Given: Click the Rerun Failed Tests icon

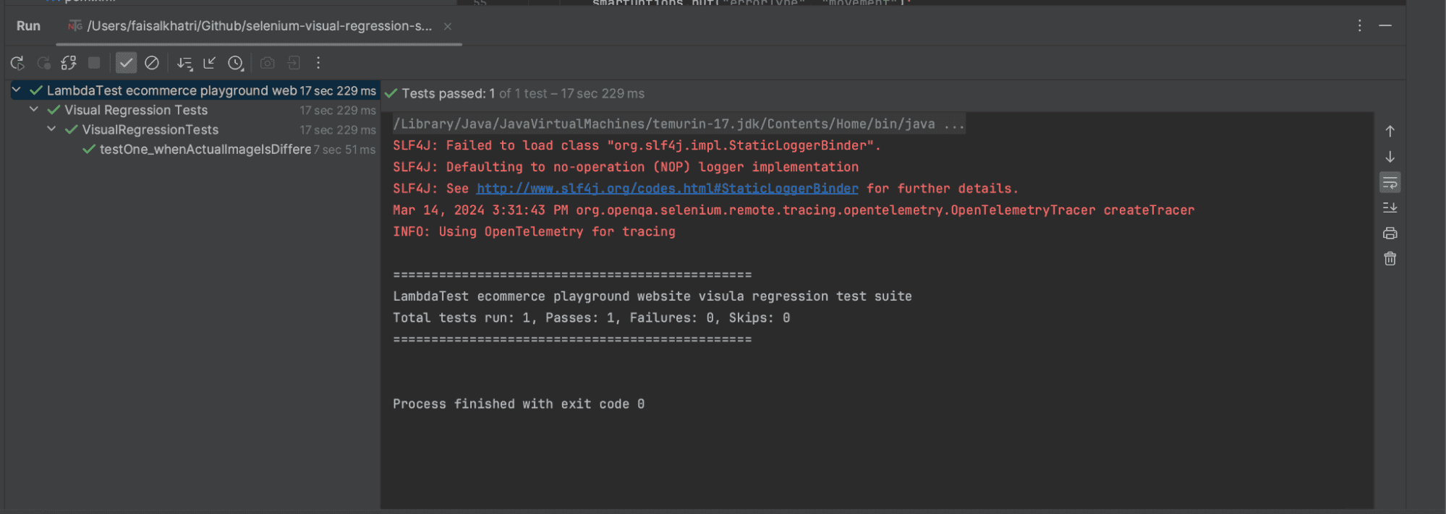Looking at the screenshot, I should pyautogui.click(x=43, y=64).
